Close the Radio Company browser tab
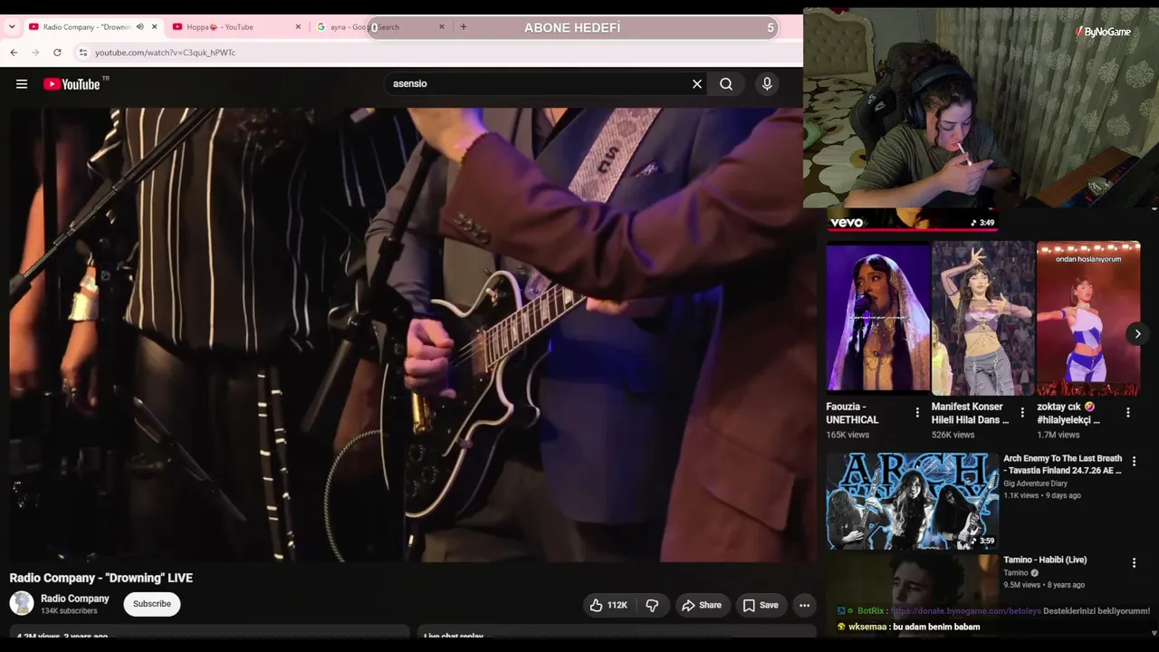Image resolution: width=1159 pixels, height=652 pixels. 154,27
